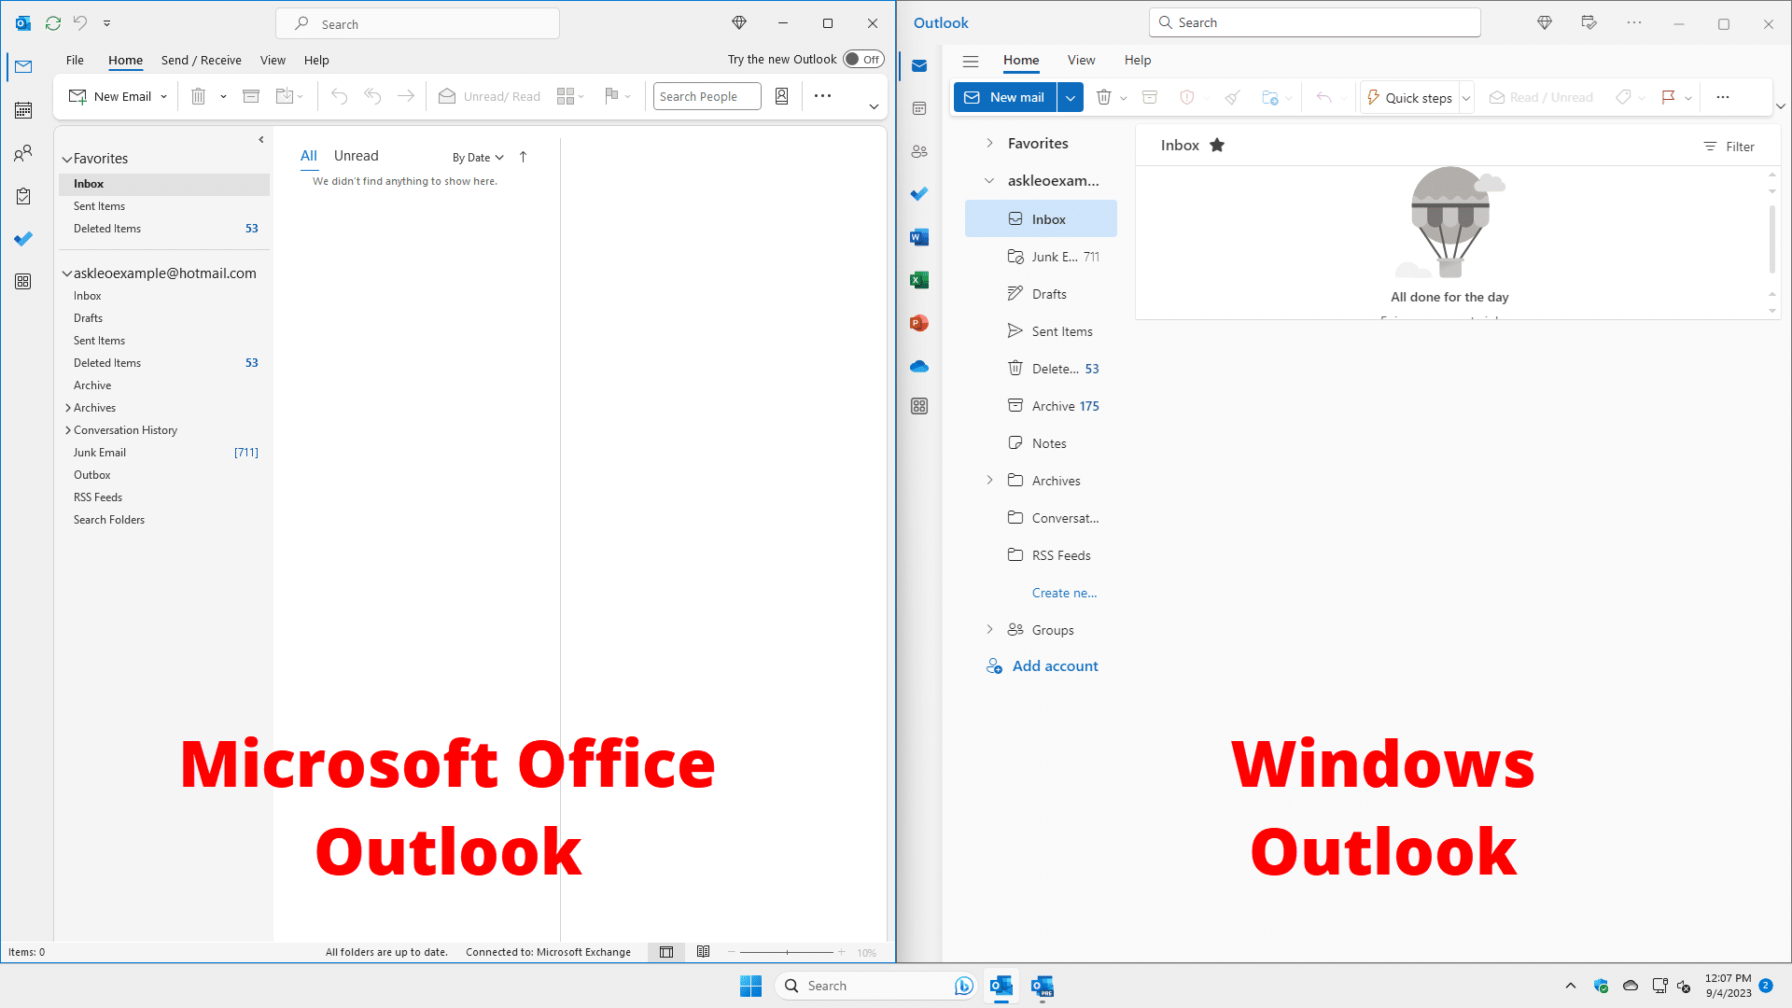Image resolution: width=1792 pixels, height=1008 pixels.
Task: Open Quick steps dropdown arrow in Windows Outlook
Action: pyautogui.click(x=1466, y=98)
